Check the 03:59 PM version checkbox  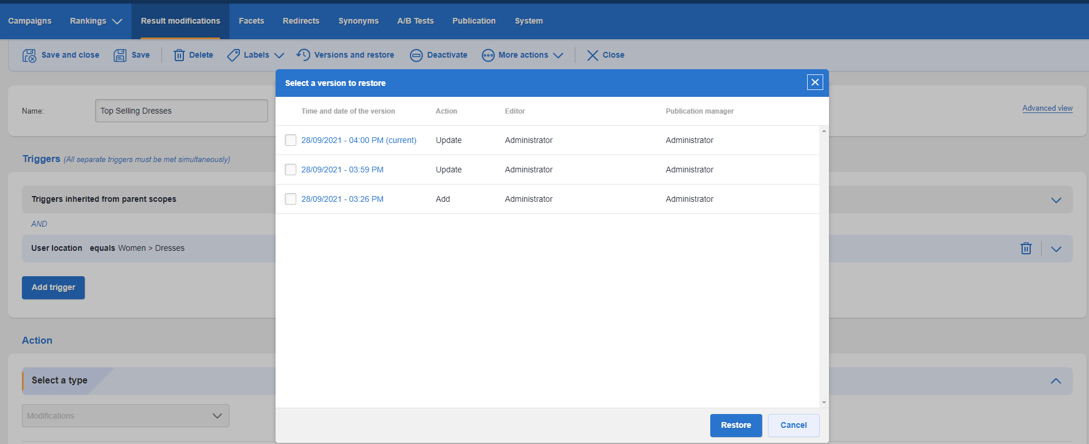[291, 170]
